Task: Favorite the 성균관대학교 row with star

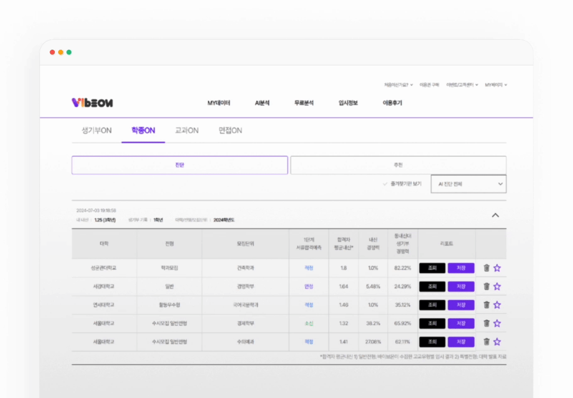Action: pos(497,268)
